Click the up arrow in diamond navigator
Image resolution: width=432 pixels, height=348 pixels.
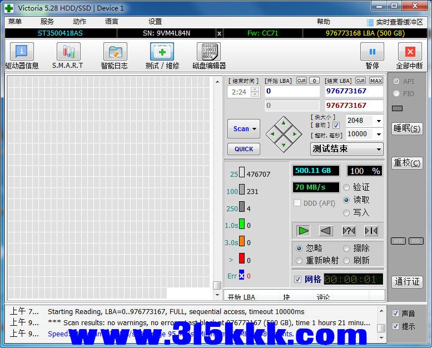click(x=284, y=123)
